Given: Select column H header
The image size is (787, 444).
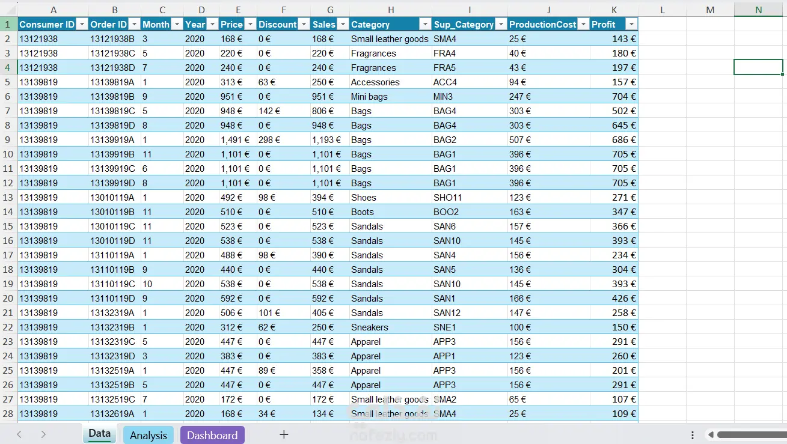Looking at the screenshot, I should click(391, 10).
